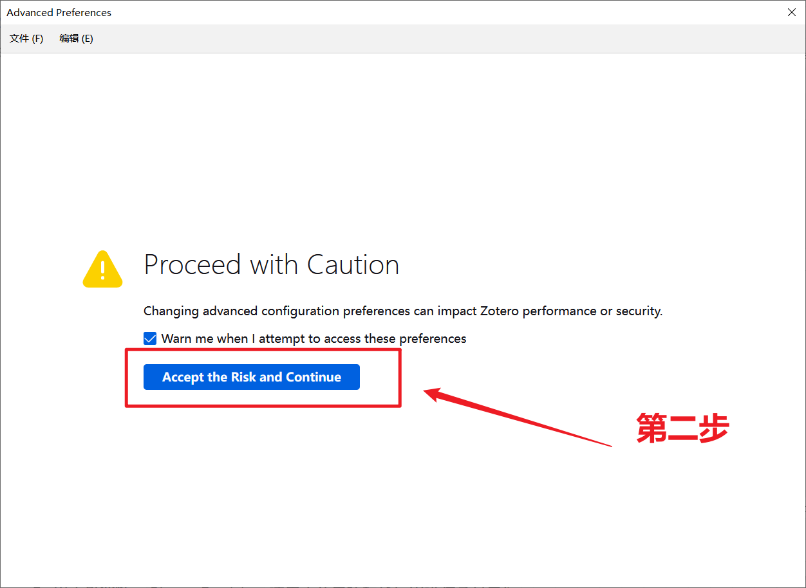806x588 pixels.
Task: Click the word Continue on the blue button
Action: pos(314,377)
